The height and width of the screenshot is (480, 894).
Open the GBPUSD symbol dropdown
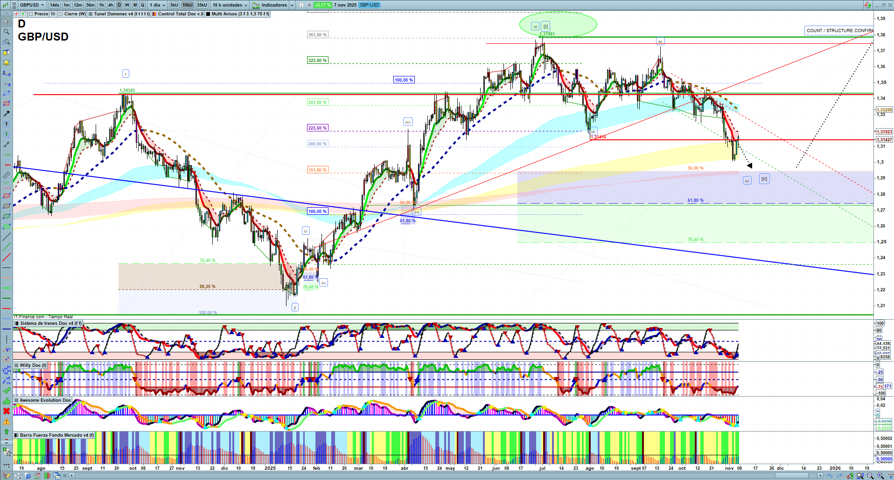(32, 5)
